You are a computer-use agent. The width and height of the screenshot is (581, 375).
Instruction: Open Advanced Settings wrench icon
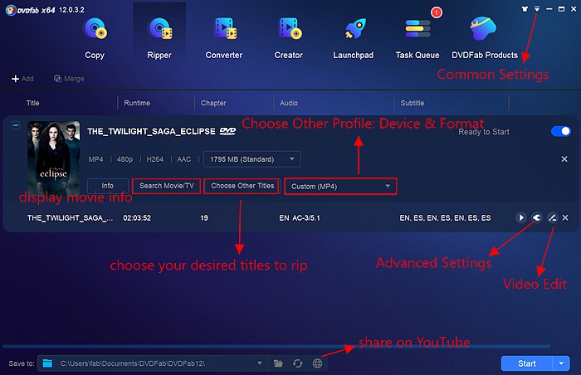tap(536, 217)
